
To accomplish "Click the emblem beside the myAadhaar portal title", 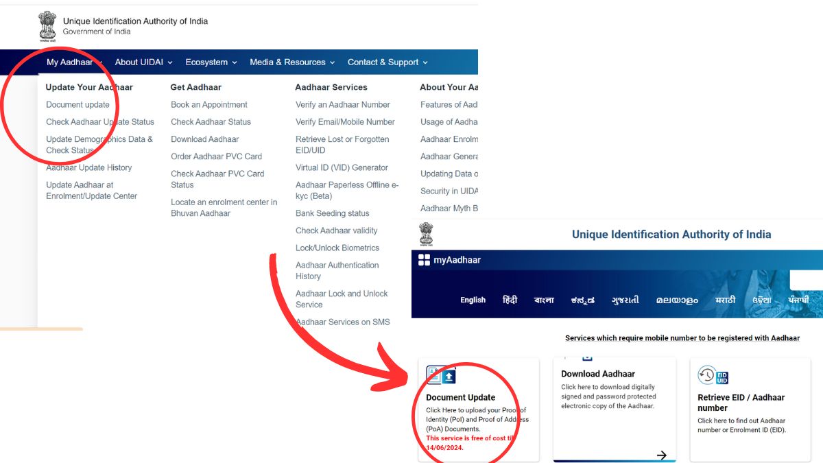I will pyautogui.click(x=427, y=235).
